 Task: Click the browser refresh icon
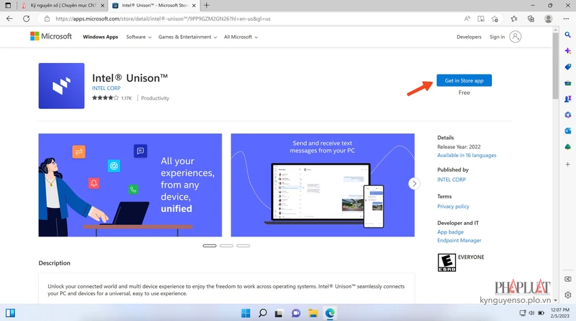point(26,19)
